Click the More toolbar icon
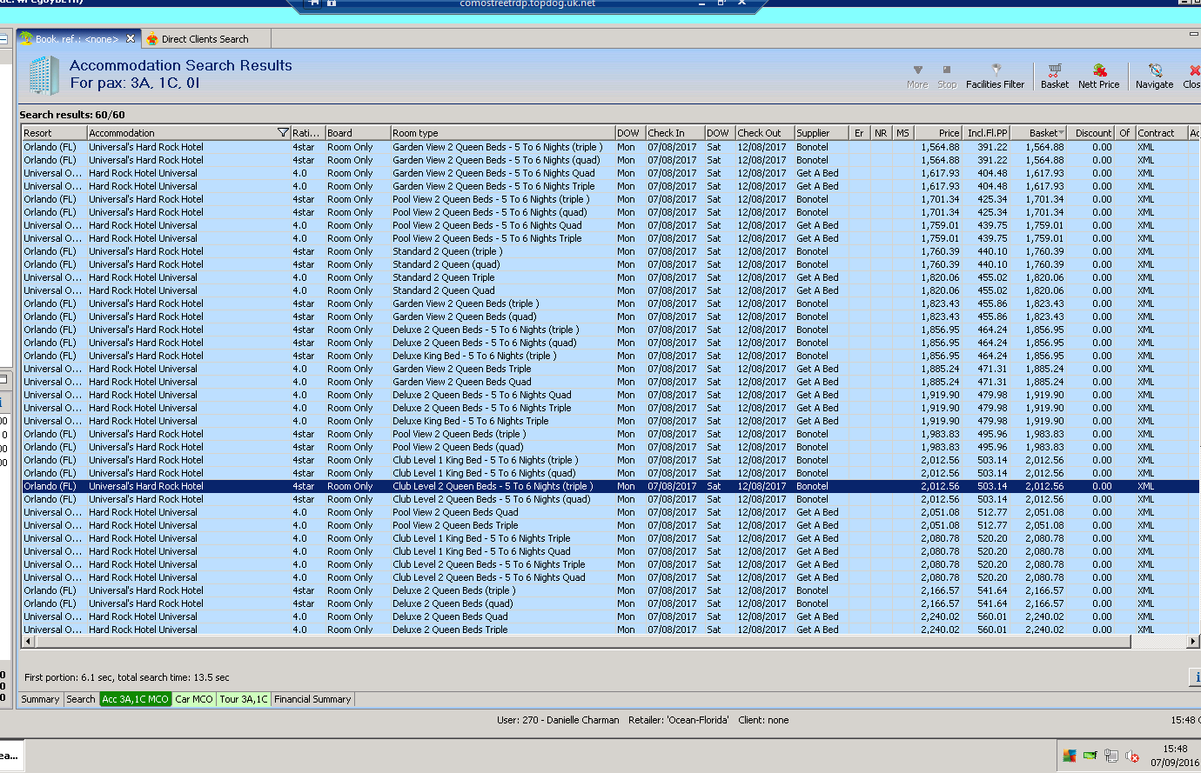 click(x=917, y=76)
